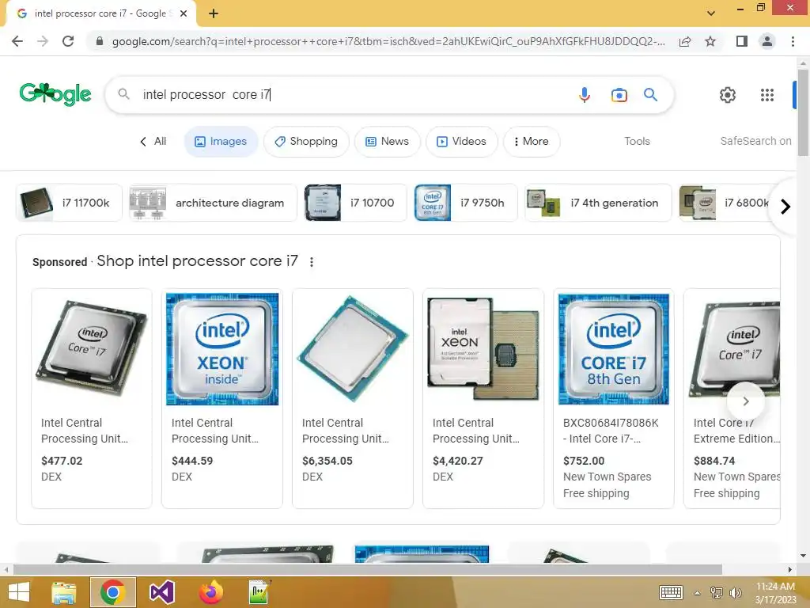The height and width of the screenshot is (608, 810).
Task: Click the browser forward arrow
Action: click(43, 41)
